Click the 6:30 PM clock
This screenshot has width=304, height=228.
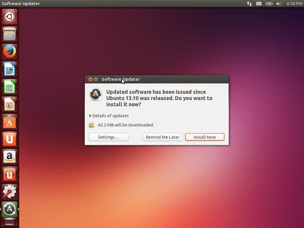pos(294,3)
